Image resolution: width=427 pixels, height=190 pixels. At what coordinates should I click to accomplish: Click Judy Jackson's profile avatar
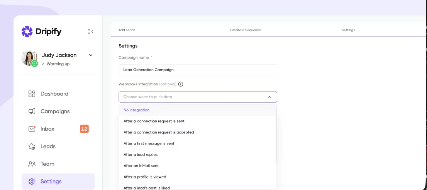(x=29, y=58)
